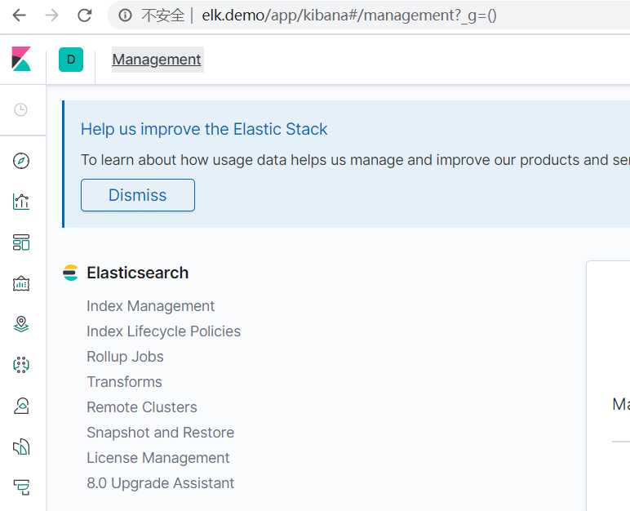Open Index Lifecycle Policies

(163, 331)
